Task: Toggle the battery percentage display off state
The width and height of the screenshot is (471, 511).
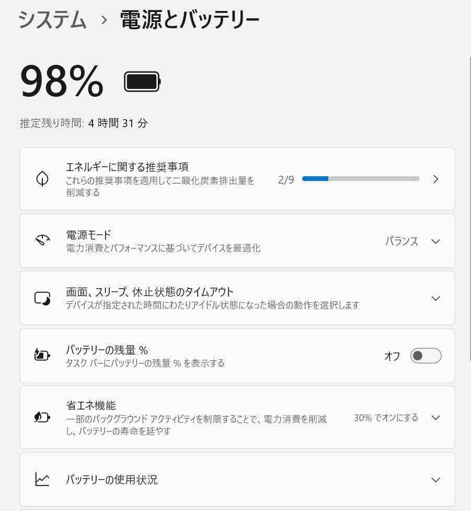Action: pyautogui.click(x=426, y=356)
